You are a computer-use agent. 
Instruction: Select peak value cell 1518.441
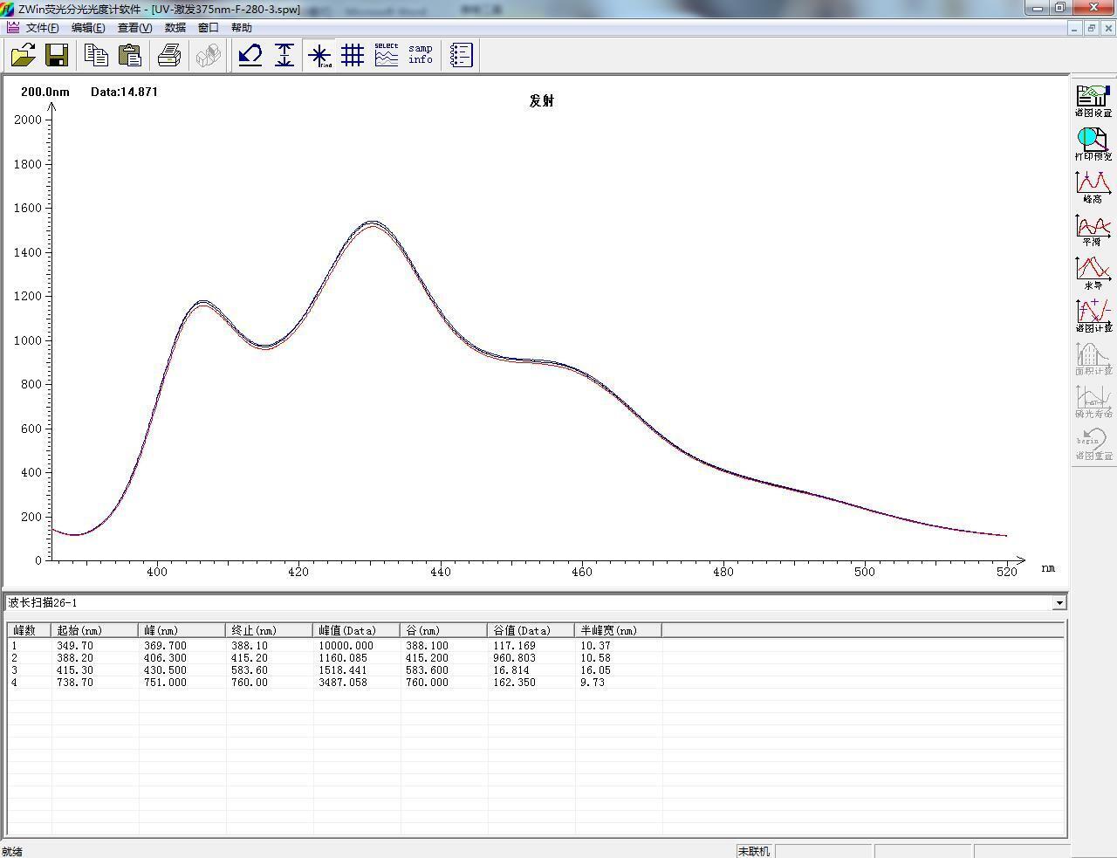point(343,670)
